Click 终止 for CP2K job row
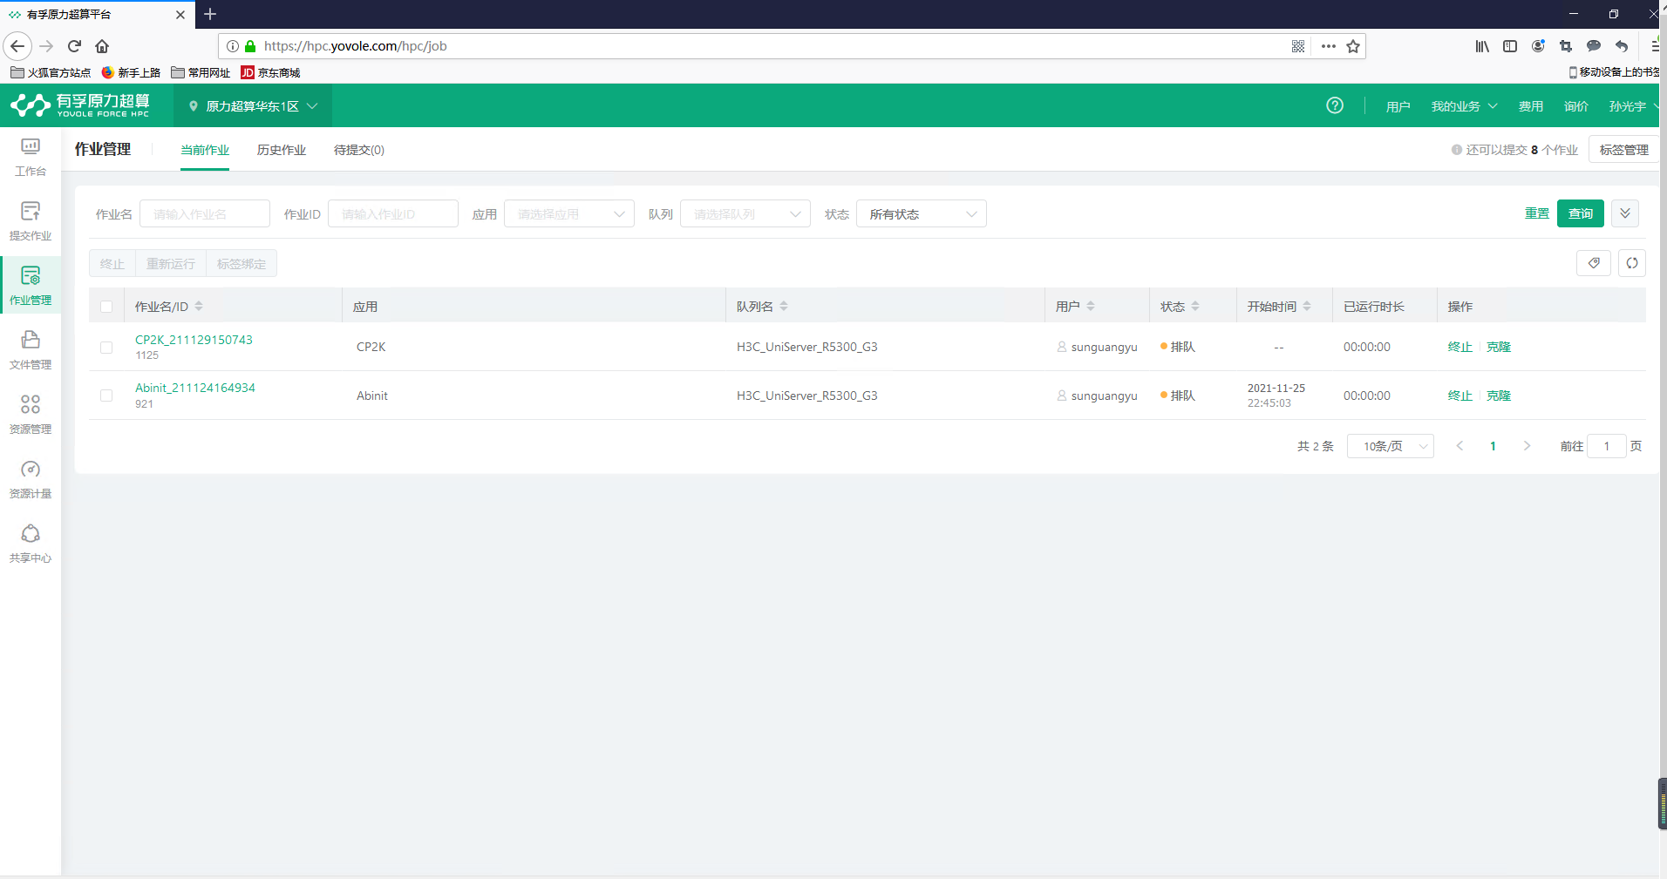The width and height of the screenshot is (1667, 879). [x=1459, y=347]
